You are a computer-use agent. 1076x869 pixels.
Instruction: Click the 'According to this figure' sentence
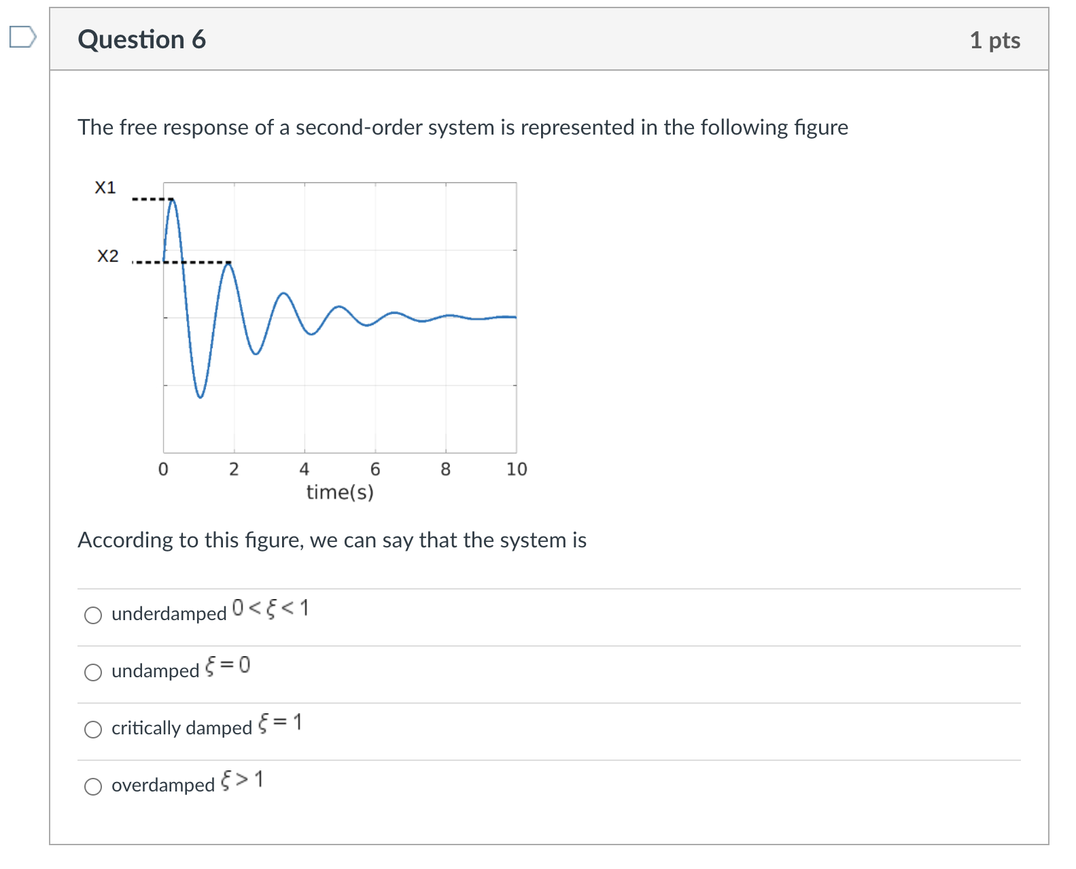(332, 540)
